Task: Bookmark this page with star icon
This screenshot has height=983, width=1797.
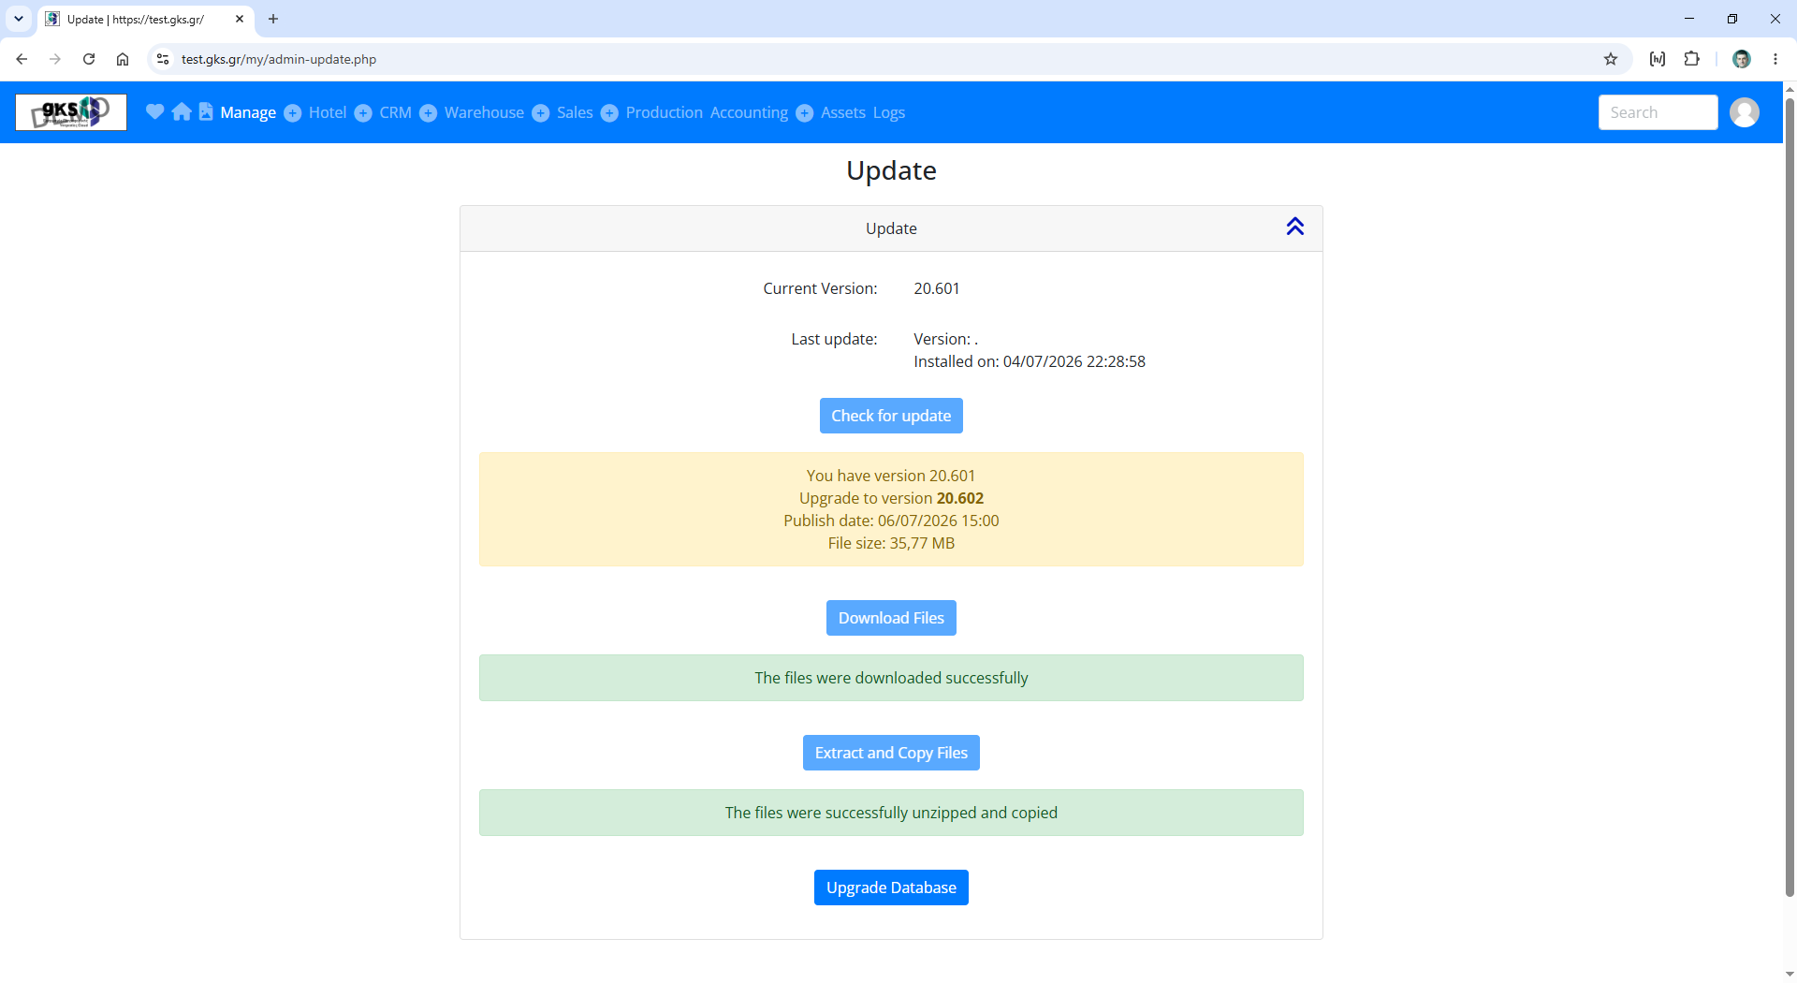Action: [1611, 59]
